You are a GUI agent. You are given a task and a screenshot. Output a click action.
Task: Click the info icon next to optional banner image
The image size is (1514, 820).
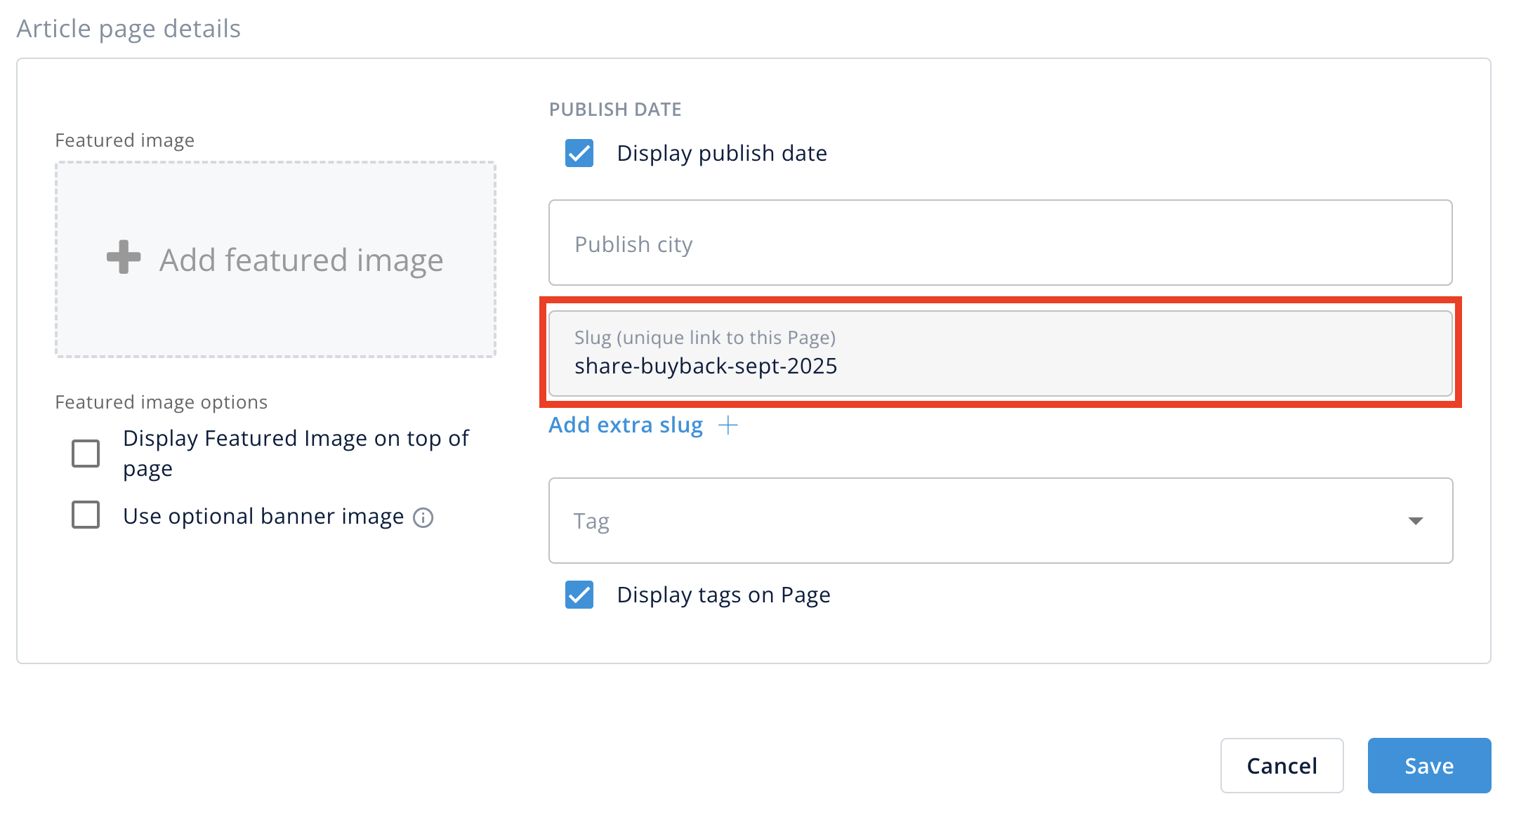coord(423,517)
